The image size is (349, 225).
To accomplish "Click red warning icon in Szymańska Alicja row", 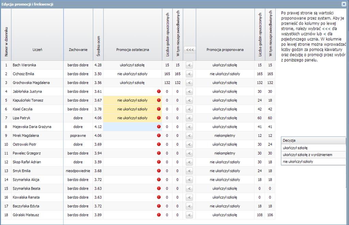I will coord(159,179).
